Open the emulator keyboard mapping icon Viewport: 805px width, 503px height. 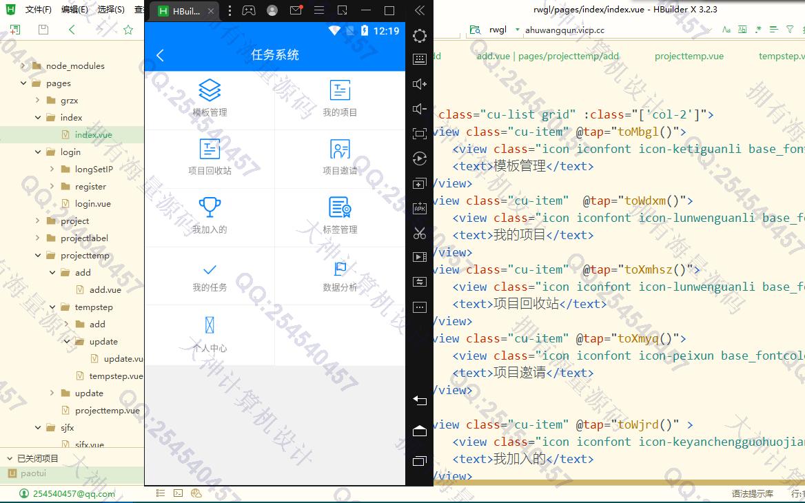420,59
